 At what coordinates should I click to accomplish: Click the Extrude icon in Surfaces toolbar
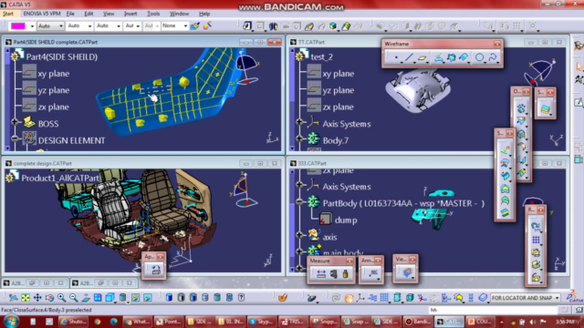(505, 149)
